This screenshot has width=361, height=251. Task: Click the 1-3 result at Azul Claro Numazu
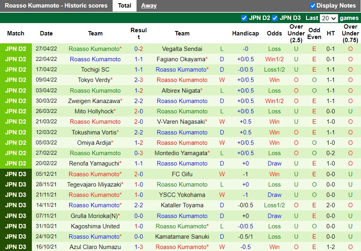(139, 247)
